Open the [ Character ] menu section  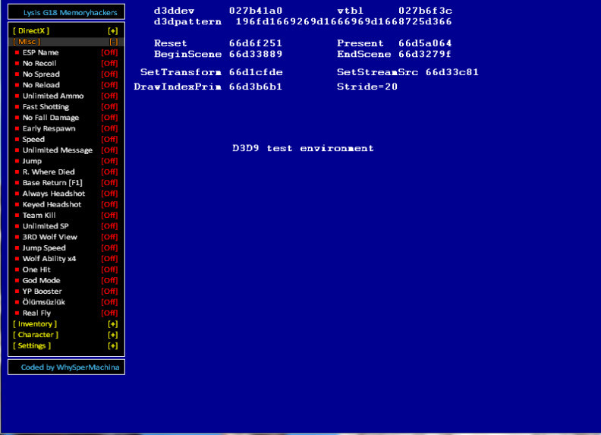[x=36, y=335]
